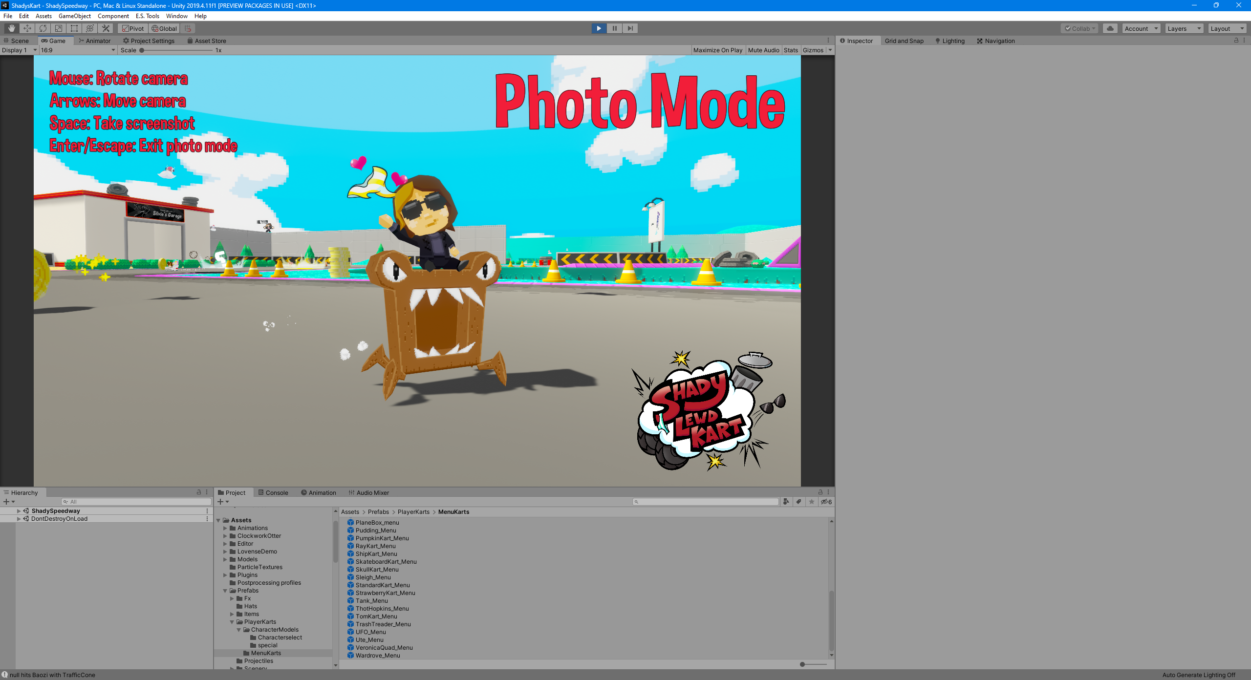Open the custom editor tools button
1251x680 pixels.
106,28
